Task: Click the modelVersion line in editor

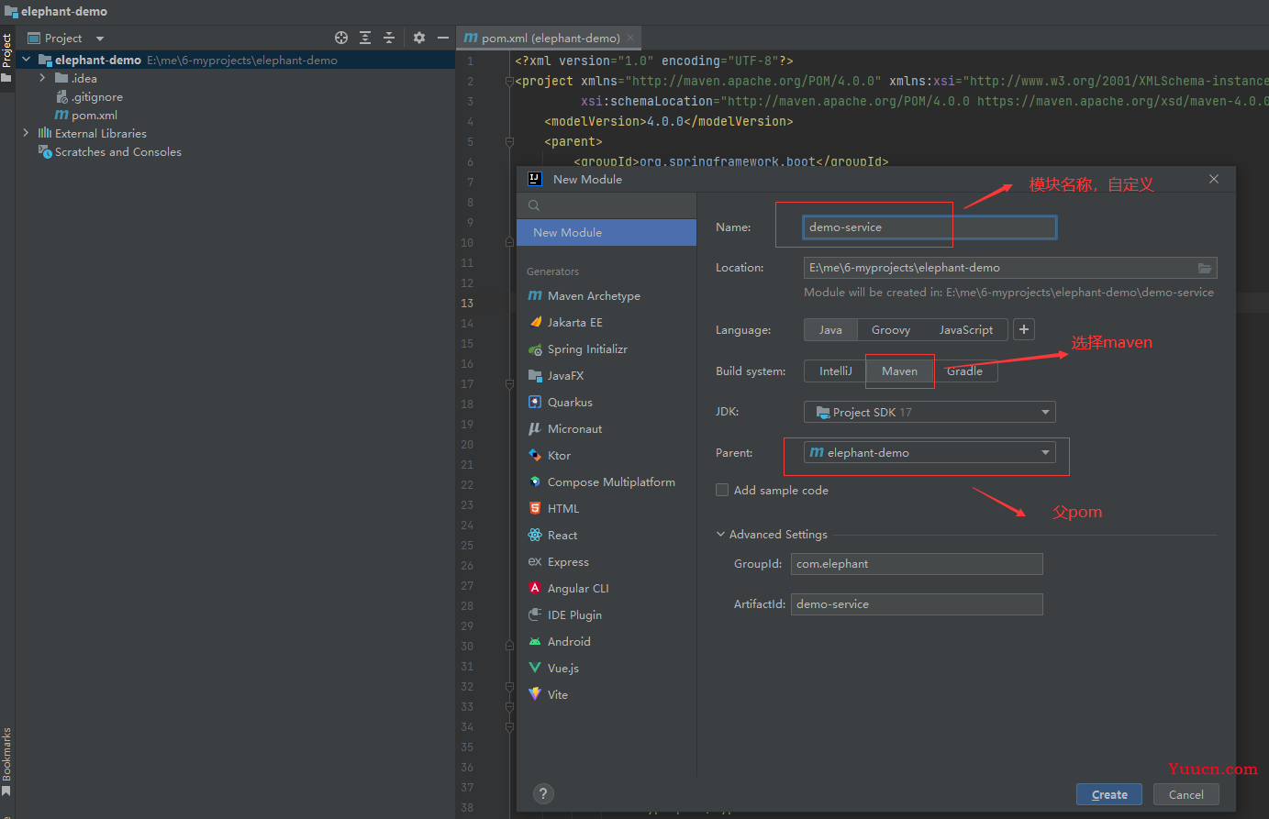Action: coord(668,121)
